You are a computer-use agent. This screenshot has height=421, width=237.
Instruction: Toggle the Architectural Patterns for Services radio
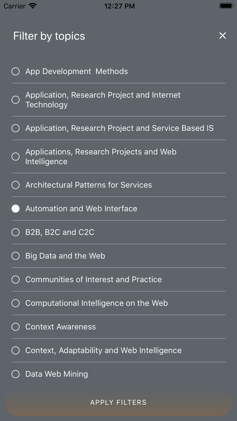(16, 185)
